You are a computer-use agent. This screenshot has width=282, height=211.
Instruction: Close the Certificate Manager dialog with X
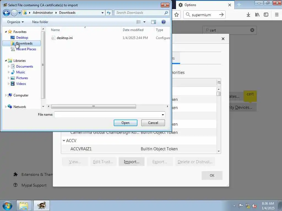[223, 38]
